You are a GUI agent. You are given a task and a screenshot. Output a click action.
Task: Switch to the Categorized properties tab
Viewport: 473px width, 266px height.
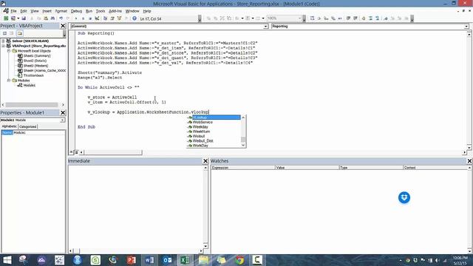pyautogui.click(x=28, y=126)
